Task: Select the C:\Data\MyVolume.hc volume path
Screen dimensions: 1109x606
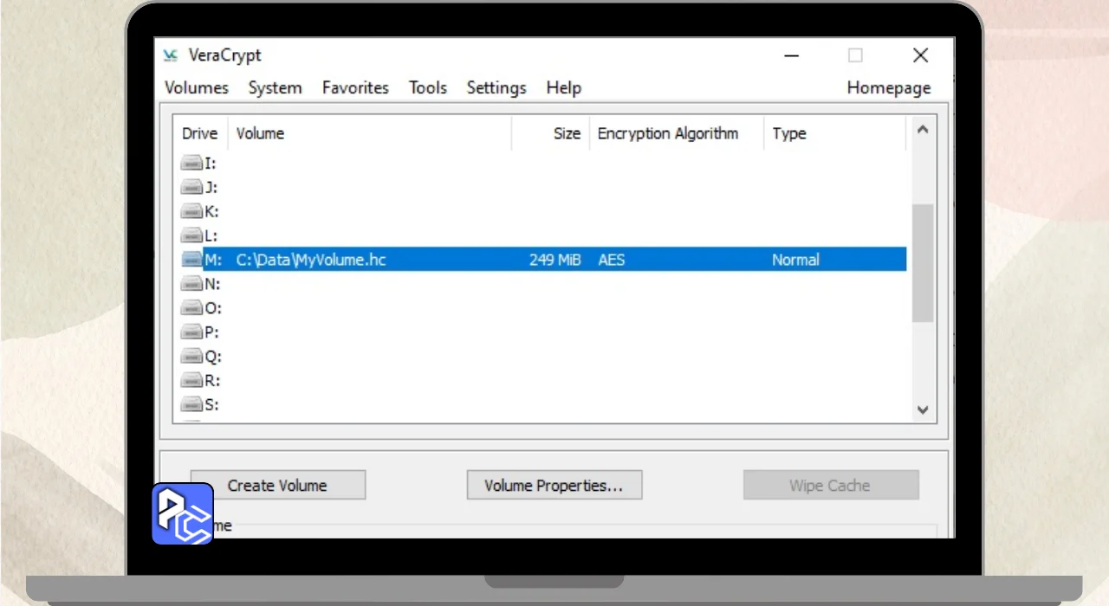Action: (311, 260)
